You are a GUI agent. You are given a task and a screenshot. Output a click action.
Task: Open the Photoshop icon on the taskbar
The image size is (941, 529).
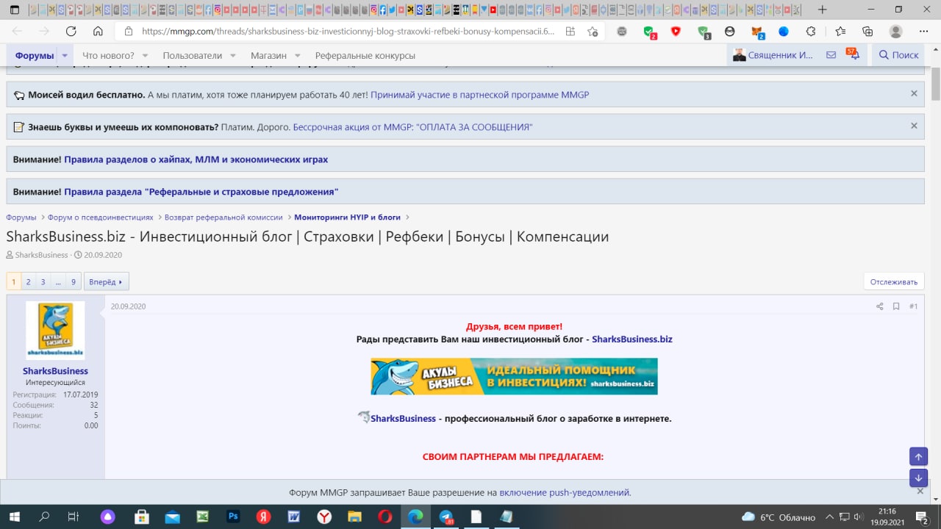point(233,517)
